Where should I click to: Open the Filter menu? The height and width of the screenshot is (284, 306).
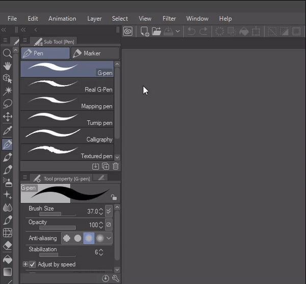tap(169, 18)
